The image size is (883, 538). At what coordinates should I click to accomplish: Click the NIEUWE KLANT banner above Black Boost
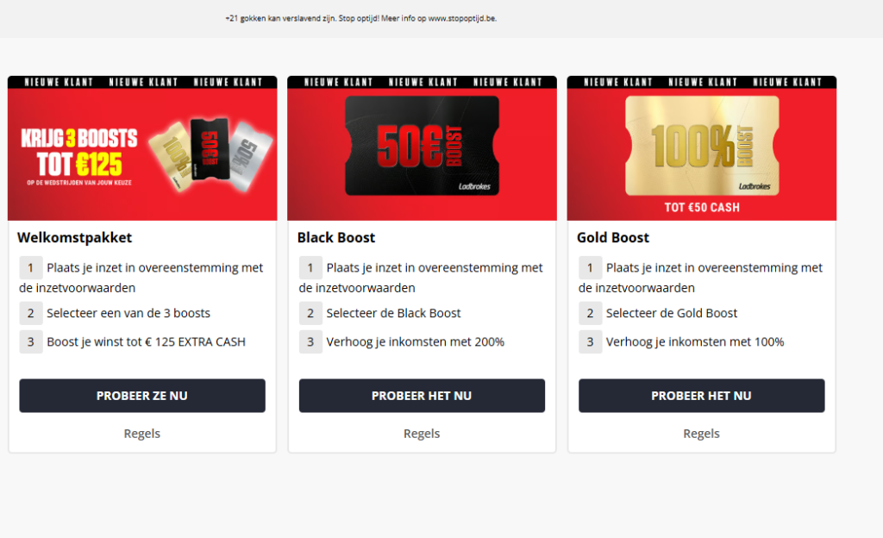pos(422,82)
